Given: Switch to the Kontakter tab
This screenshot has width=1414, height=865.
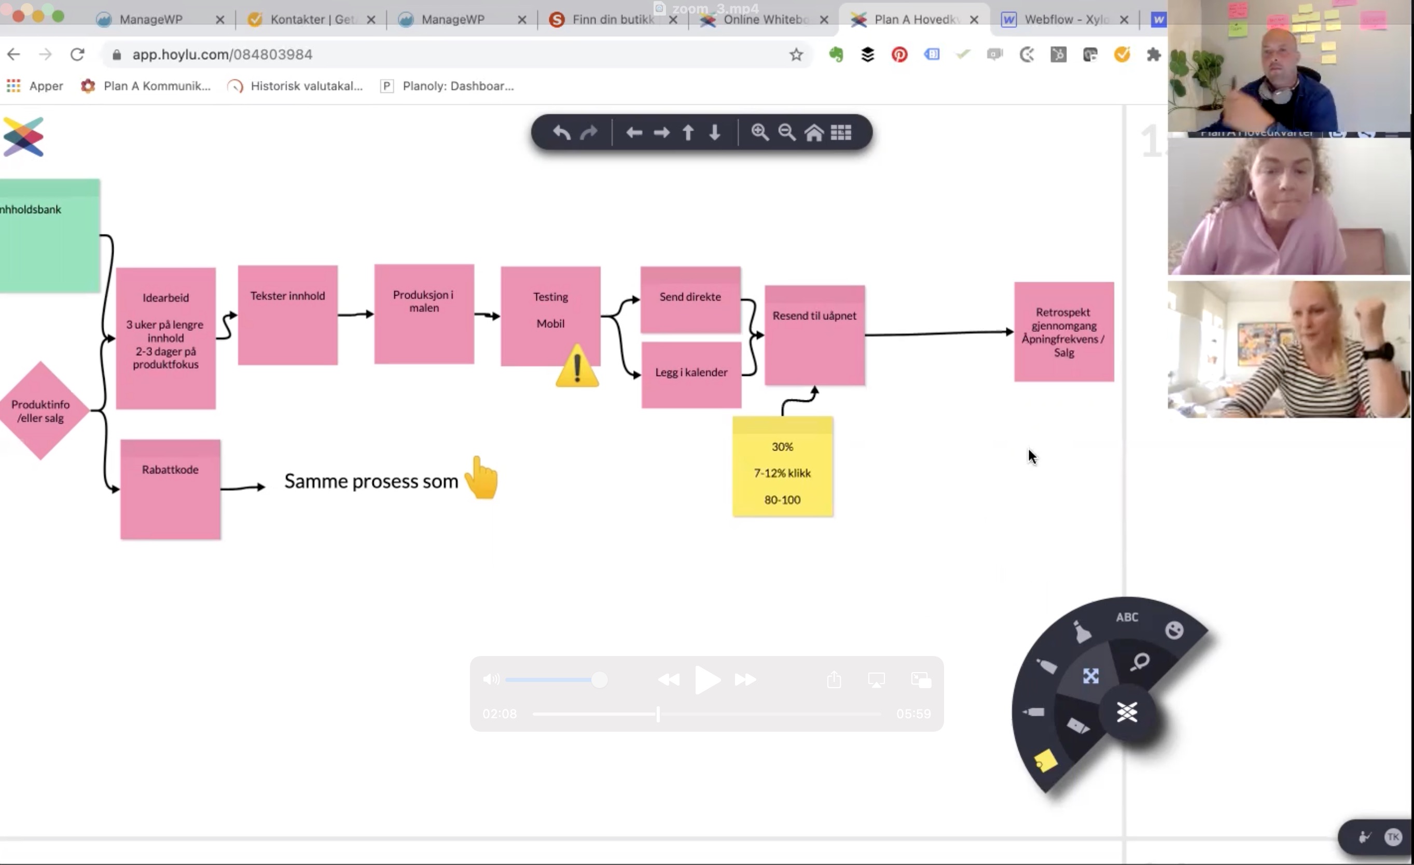Looking at the screenshot, I should (x=311, y=20).
